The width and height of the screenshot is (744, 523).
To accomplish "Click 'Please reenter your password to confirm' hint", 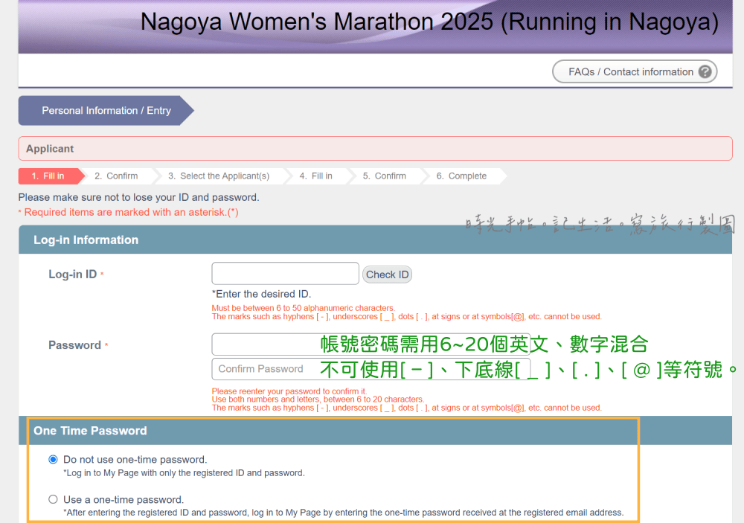I will 289,391.
